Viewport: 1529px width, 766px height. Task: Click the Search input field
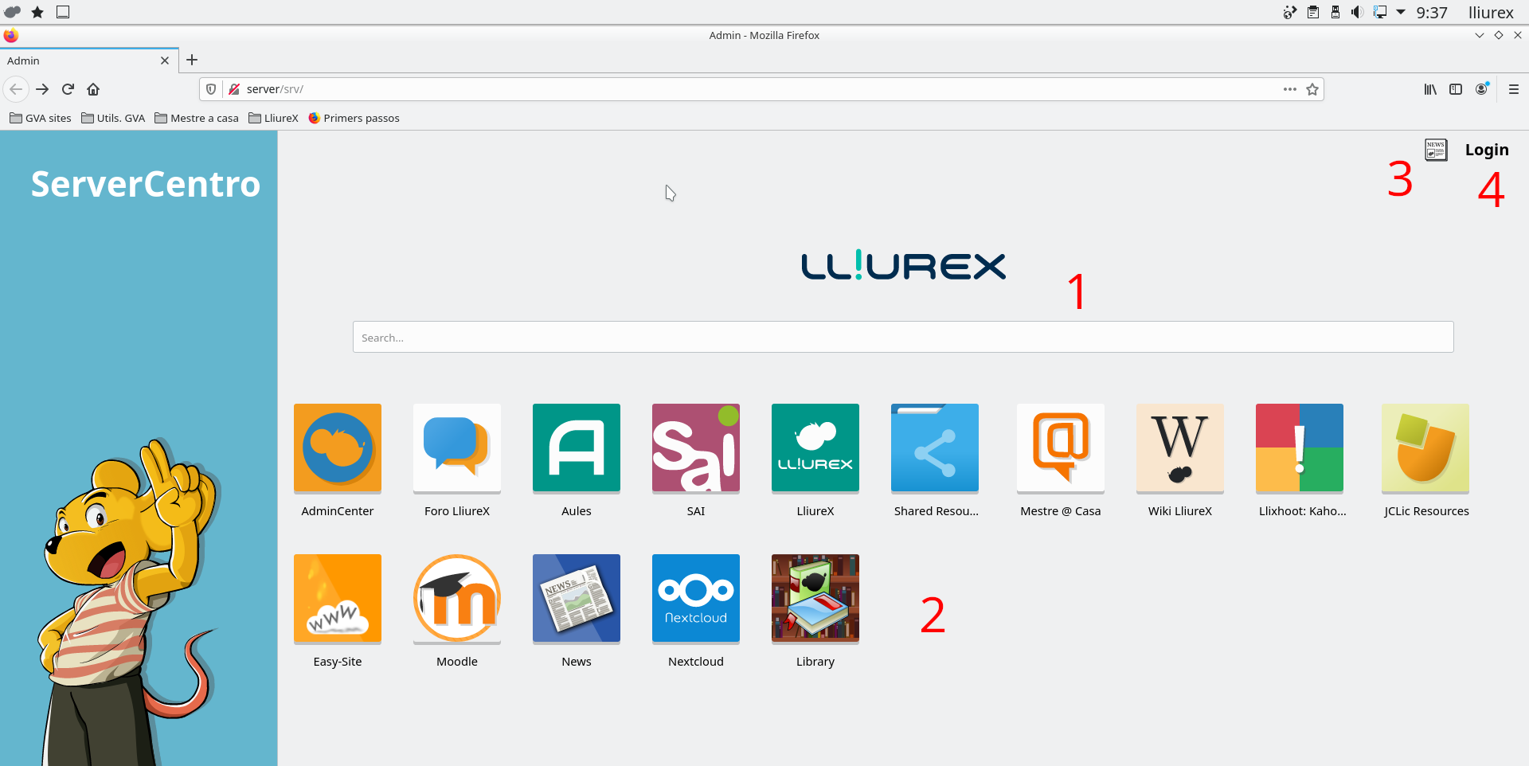(902, 337)
